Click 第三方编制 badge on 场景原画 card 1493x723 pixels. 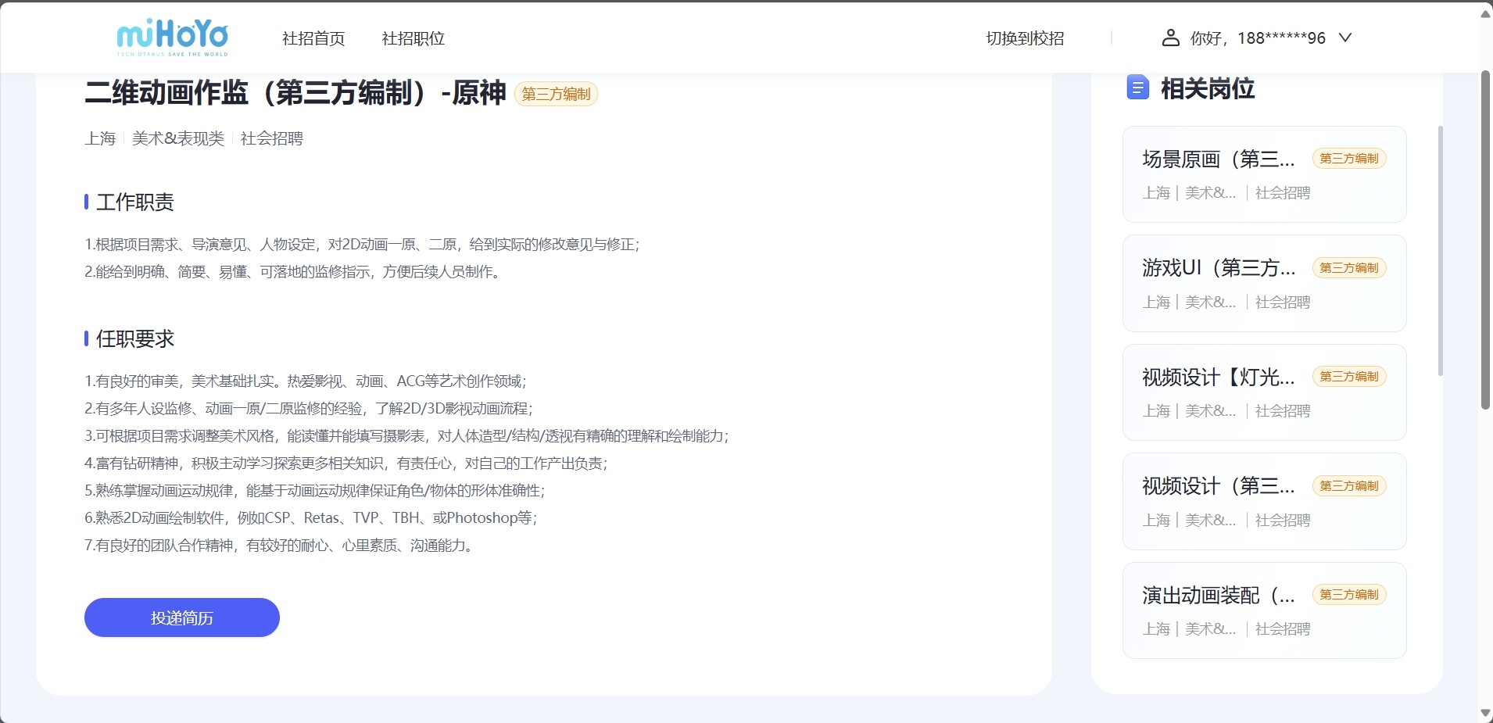pyautogui.click(x=1348, y=159)
